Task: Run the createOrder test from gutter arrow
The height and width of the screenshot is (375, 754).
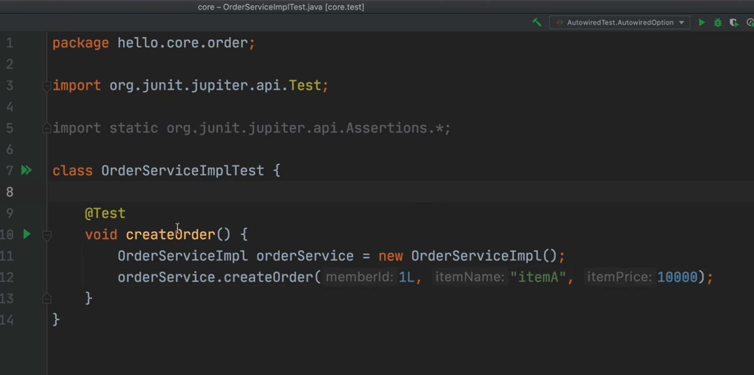Action: coord(27,234)
